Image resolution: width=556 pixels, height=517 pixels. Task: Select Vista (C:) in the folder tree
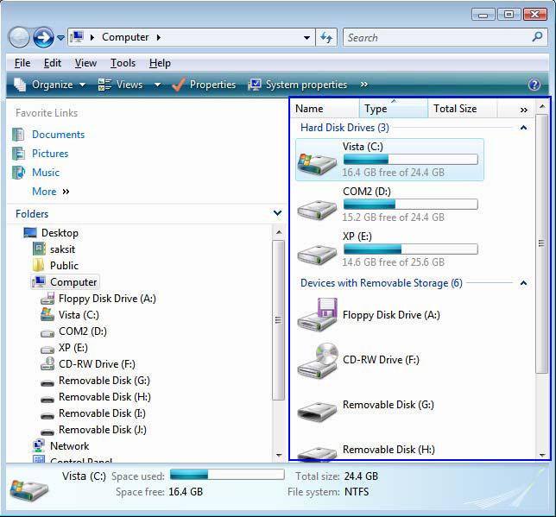pos(79,315)
